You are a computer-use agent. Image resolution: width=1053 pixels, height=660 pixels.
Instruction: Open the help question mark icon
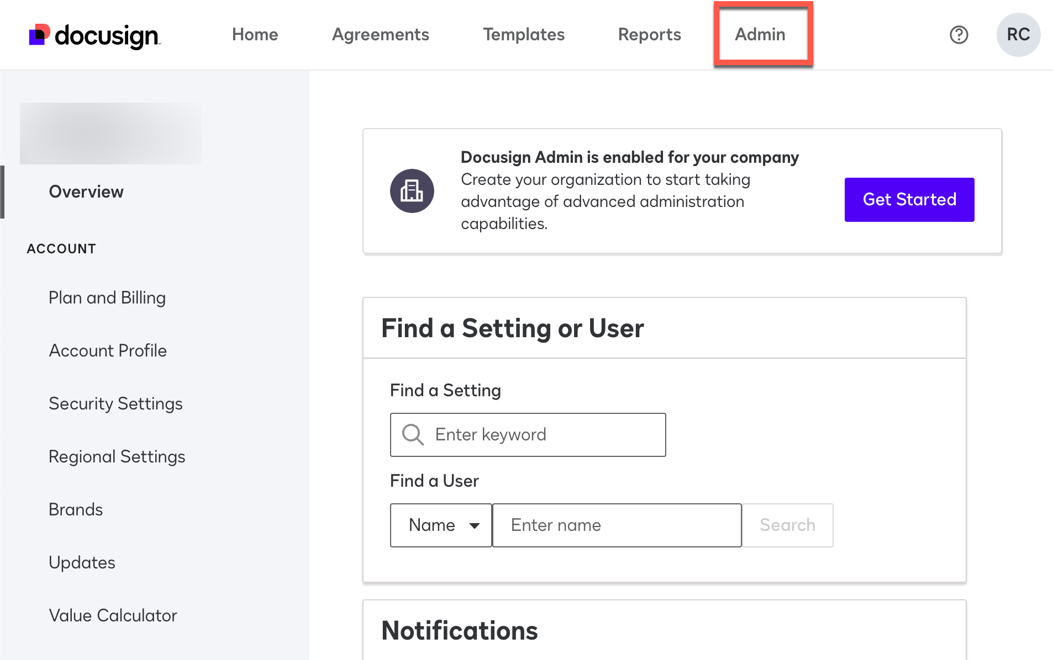959,35
